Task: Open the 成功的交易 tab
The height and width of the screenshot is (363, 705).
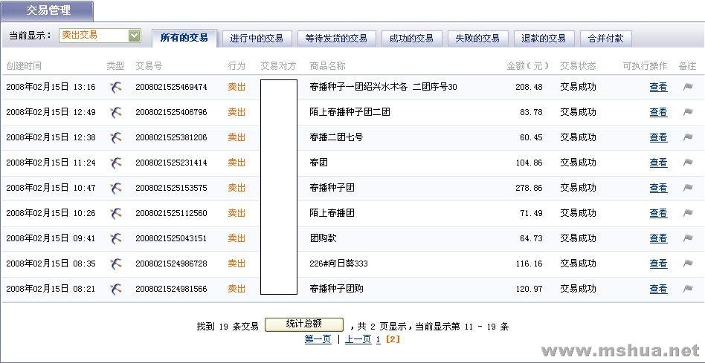Action: [411, 39]
